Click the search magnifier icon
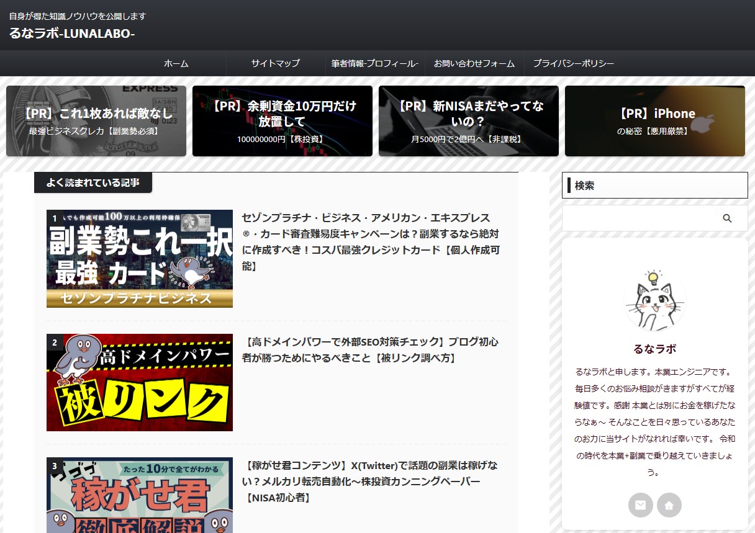 coord(727,218)
